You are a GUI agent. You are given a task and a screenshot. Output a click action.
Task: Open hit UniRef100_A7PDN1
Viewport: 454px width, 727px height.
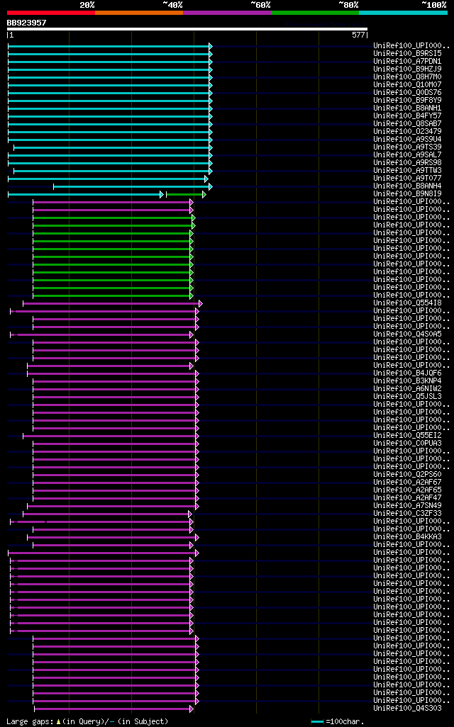click(407, 61)
